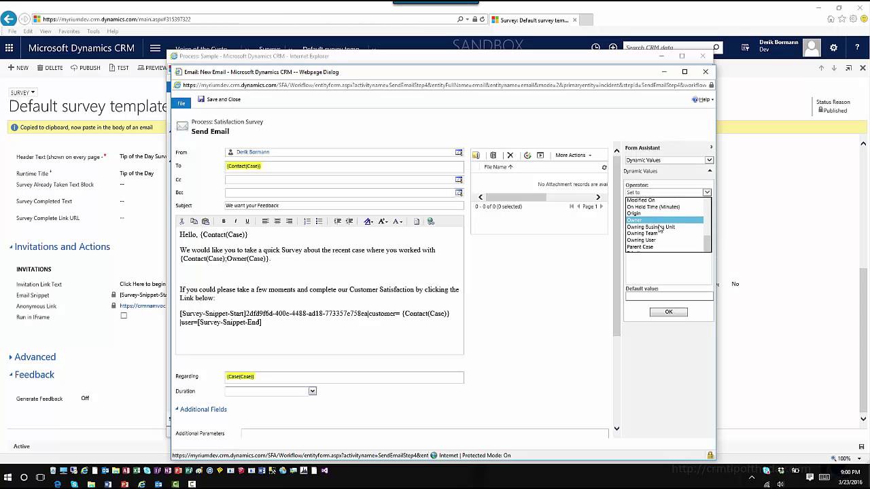Toggle bold formatting in email body

point(224,221)
